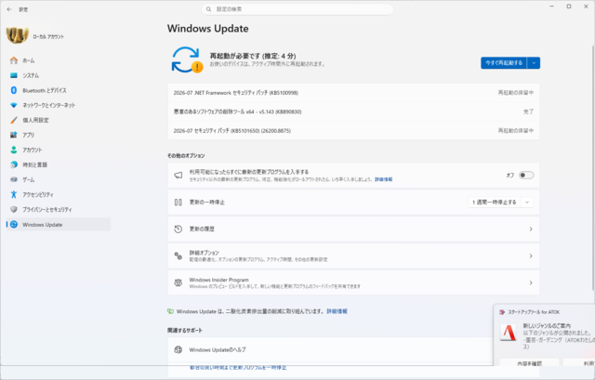Screen dimensions: 595x380
Task: Toggle the get latest updates switch
Action: click(526, 176)
